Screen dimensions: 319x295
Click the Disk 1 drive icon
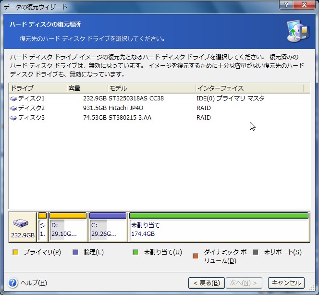pyautogui.click(x=13, y=98)
